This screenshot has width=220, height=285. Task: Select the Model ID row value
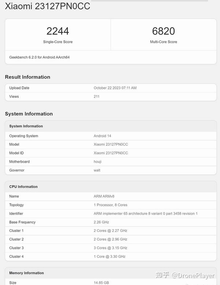coord(111,153)
